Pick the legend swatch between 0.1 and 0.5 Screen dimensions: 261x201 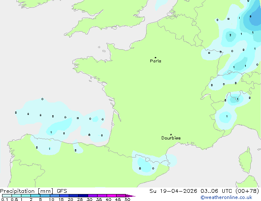pos(7,196)
